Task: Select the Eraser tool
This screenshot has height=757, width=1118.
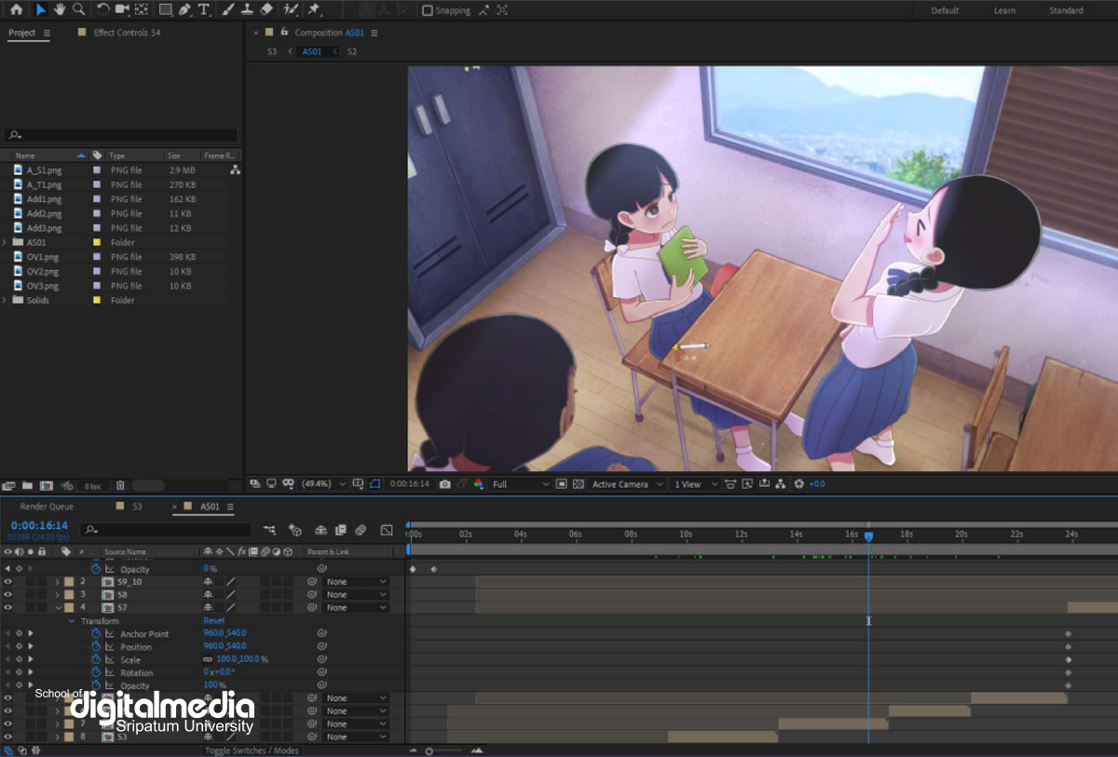Action: pyautogui.click(x=266, y=9)
